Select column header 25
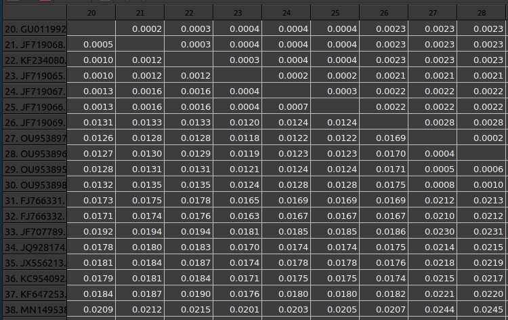Viewport: 508px width, 320px height. click(335, 13)
